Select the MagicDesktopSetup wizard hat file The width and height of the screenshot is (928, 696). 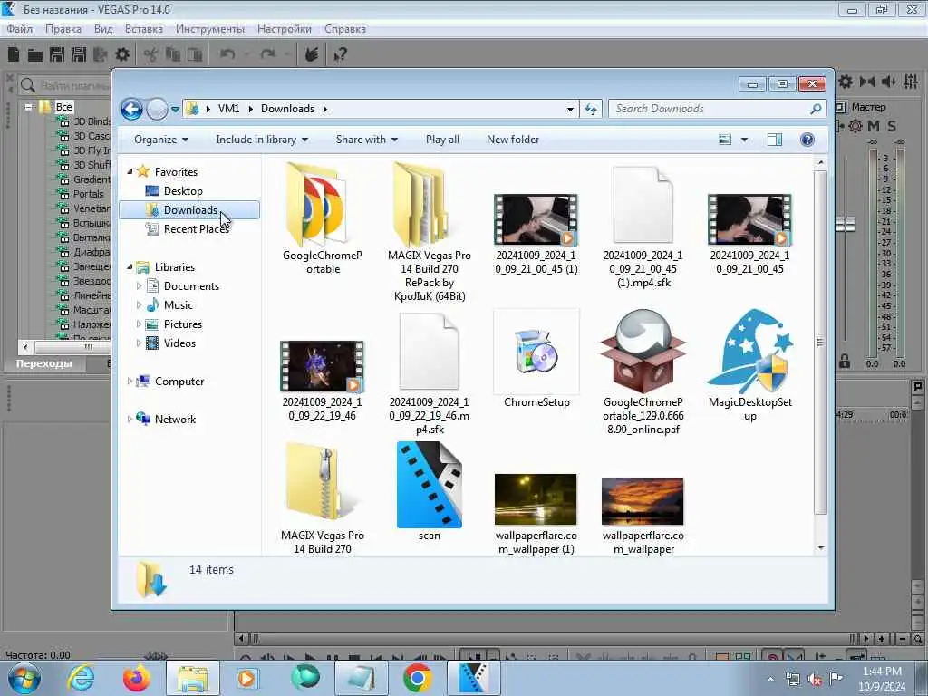749,366
